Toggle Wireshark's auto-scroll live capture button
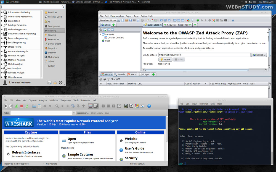276x172 pixels. (96, 106)
